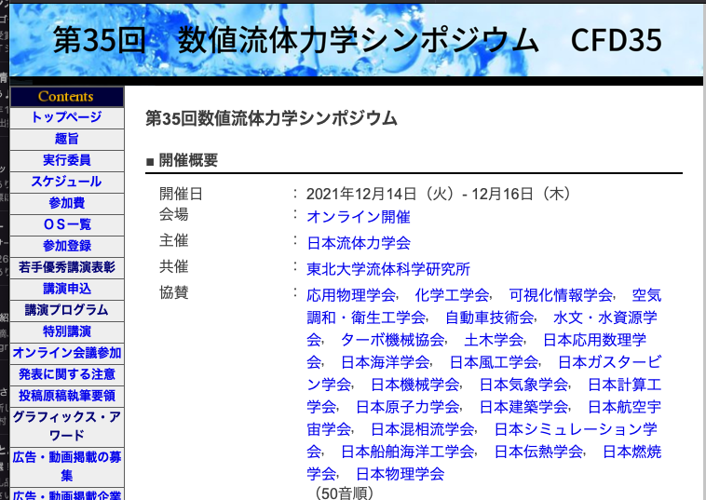This screenshot has width=706, height=500.
Task: Open グラフィックス・アワード page
Action: coord(67,426)
